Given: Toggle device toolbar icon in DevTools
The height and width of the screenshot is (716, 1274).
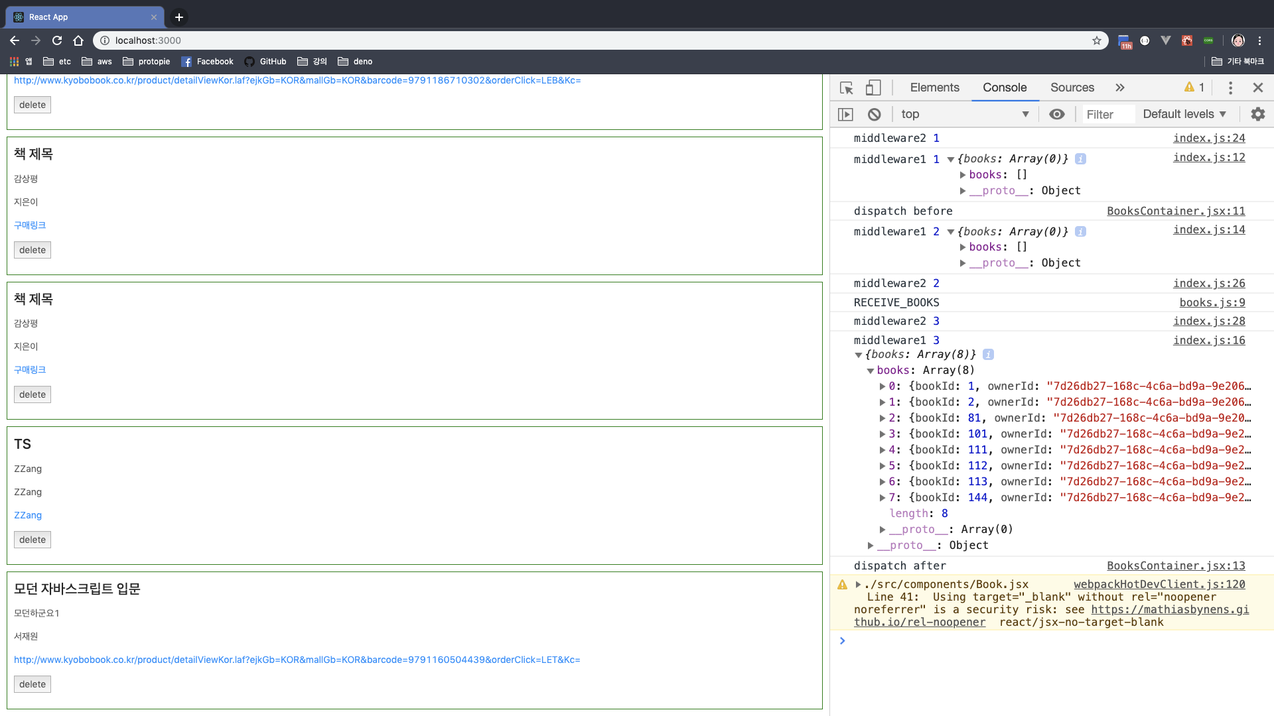Looking at the screenshot, I should tap(873, 88).
